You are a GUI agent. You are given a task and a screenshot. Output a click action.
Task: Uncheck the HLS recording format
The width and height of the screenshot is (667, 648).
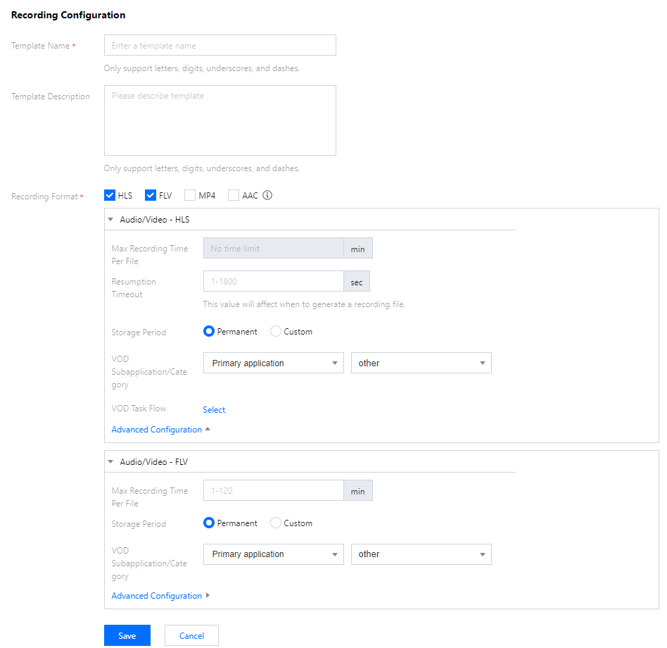point(110,195)
